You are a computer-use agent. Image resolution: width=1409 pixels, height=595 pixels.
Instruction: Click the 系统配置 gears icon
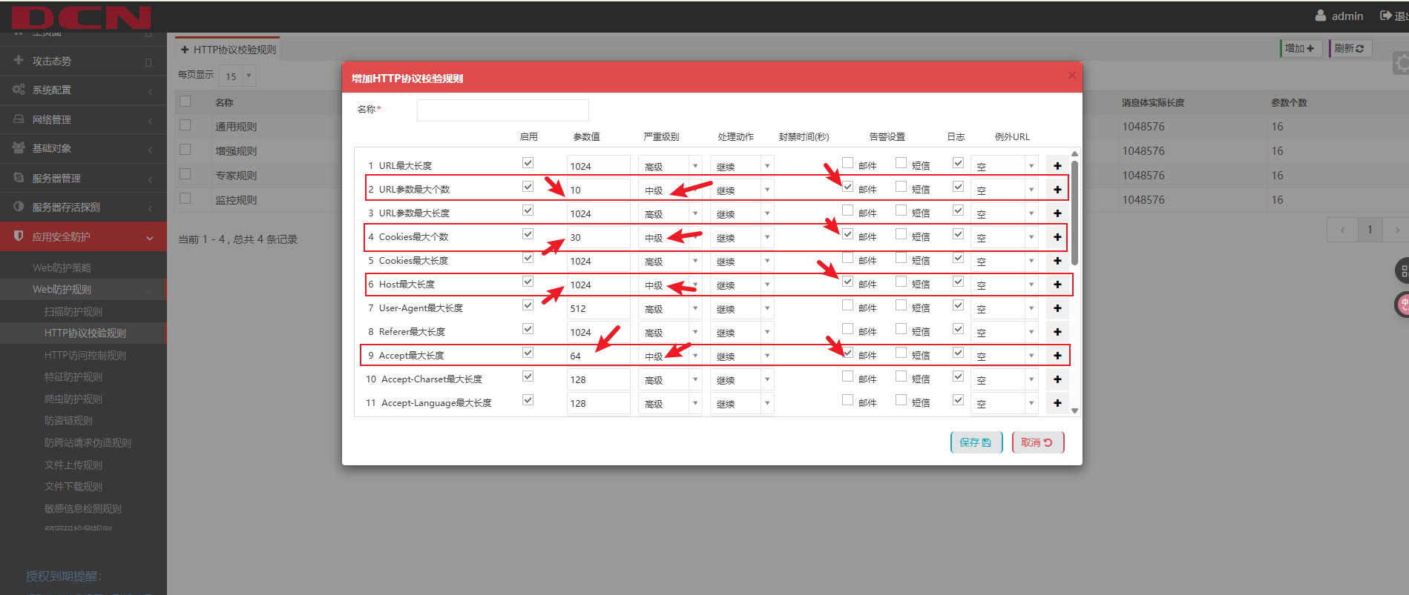[19, 90]
